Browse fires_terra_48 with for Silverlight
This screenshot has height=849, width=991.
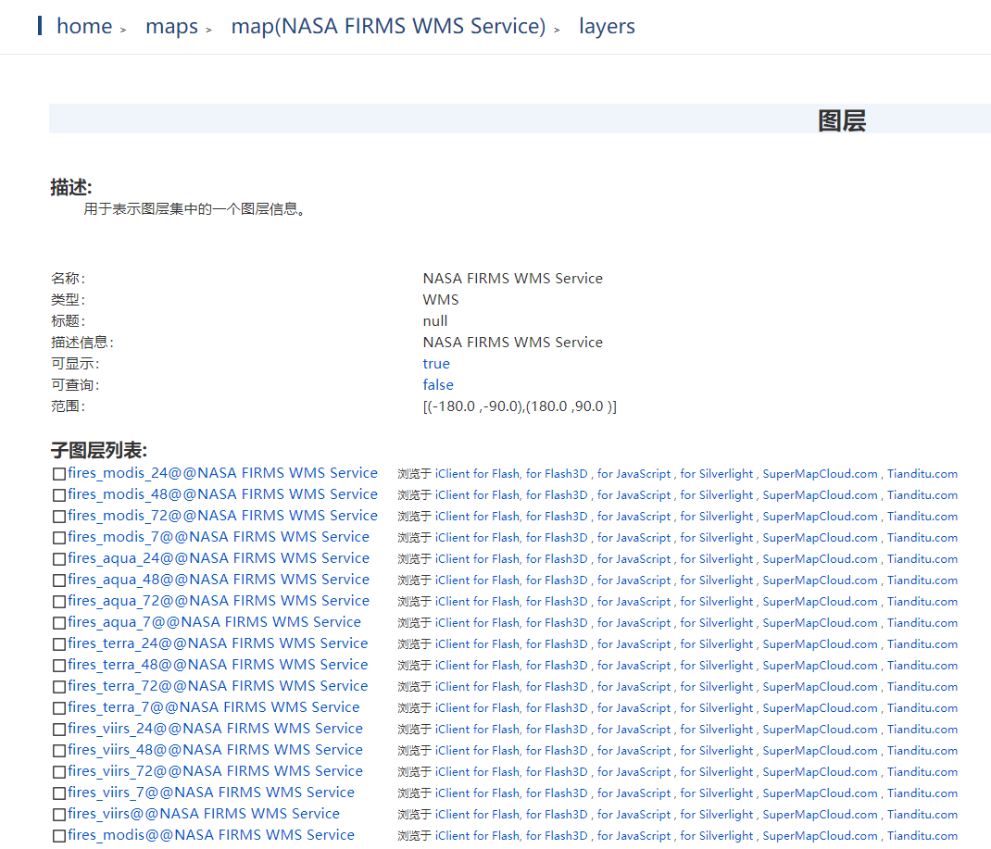717,666
